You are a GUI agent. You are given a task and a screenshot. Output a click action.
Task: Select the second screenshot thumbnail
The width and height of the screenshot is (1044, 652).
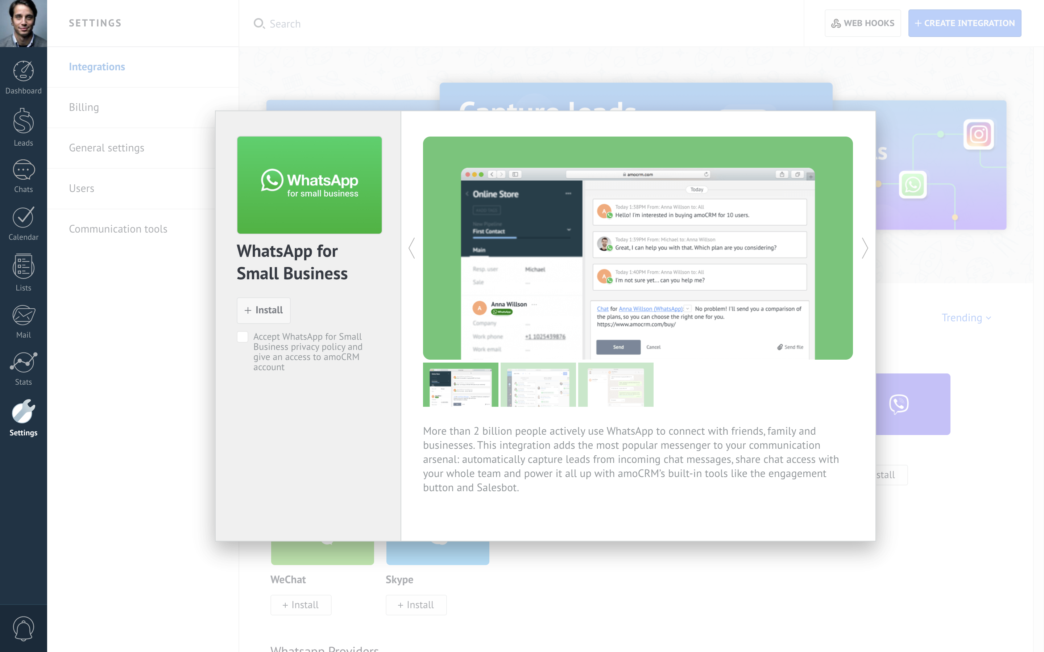click(x=536, y=385)
